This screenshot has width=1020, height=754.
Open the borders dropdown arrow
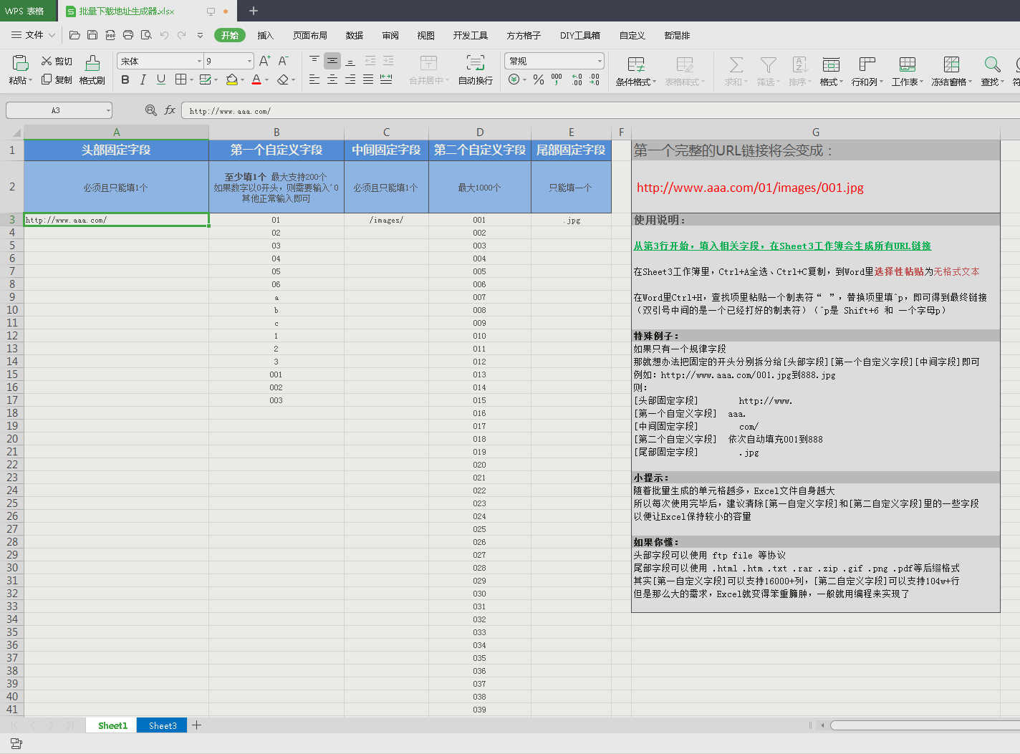(191, 80)
